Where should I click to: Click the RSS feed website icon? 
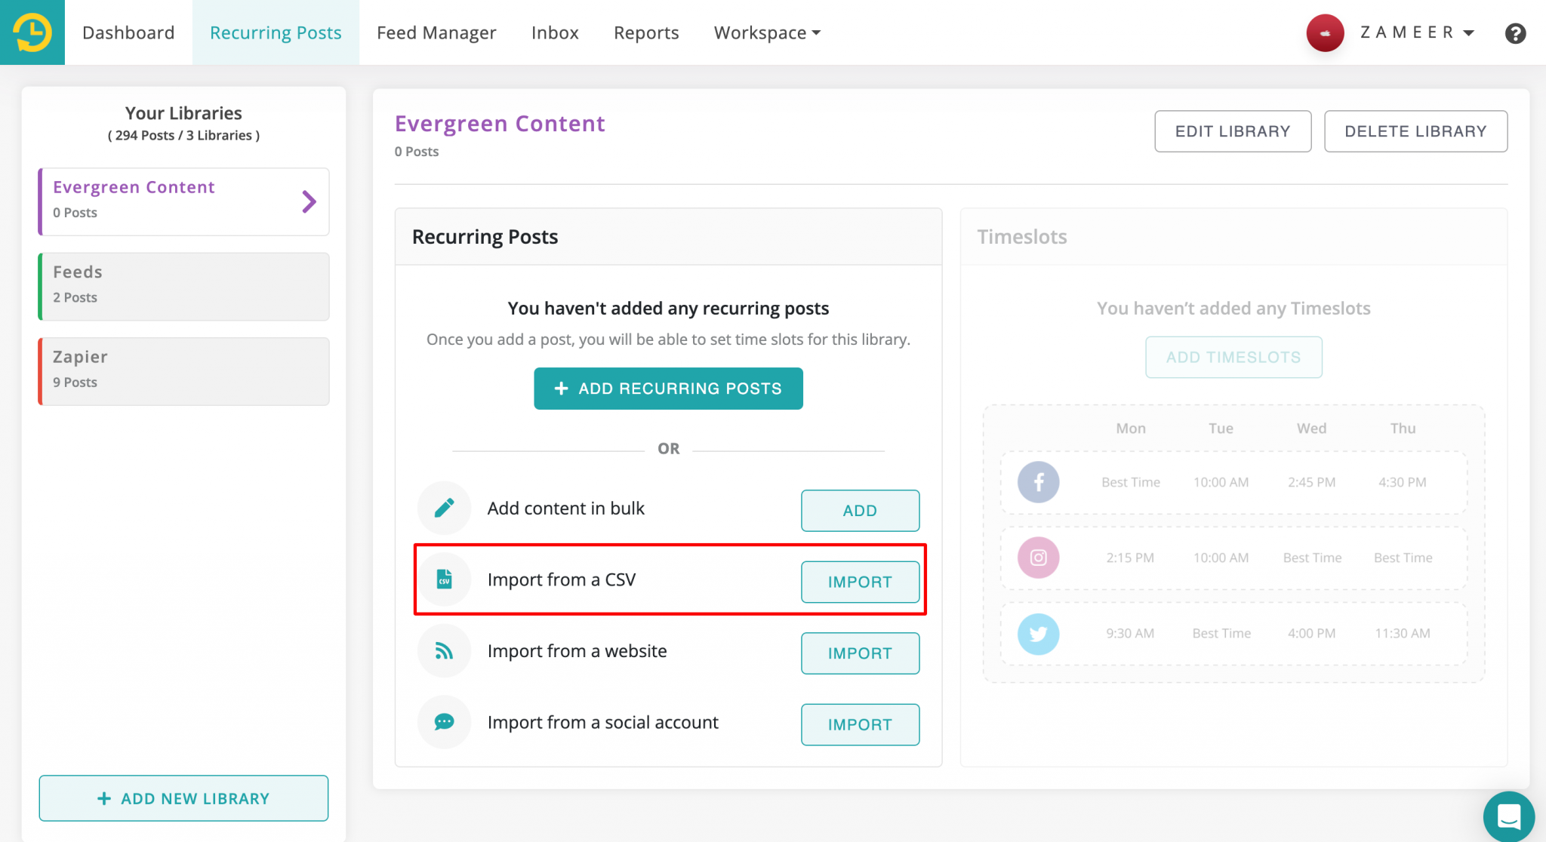coord(444,651)
